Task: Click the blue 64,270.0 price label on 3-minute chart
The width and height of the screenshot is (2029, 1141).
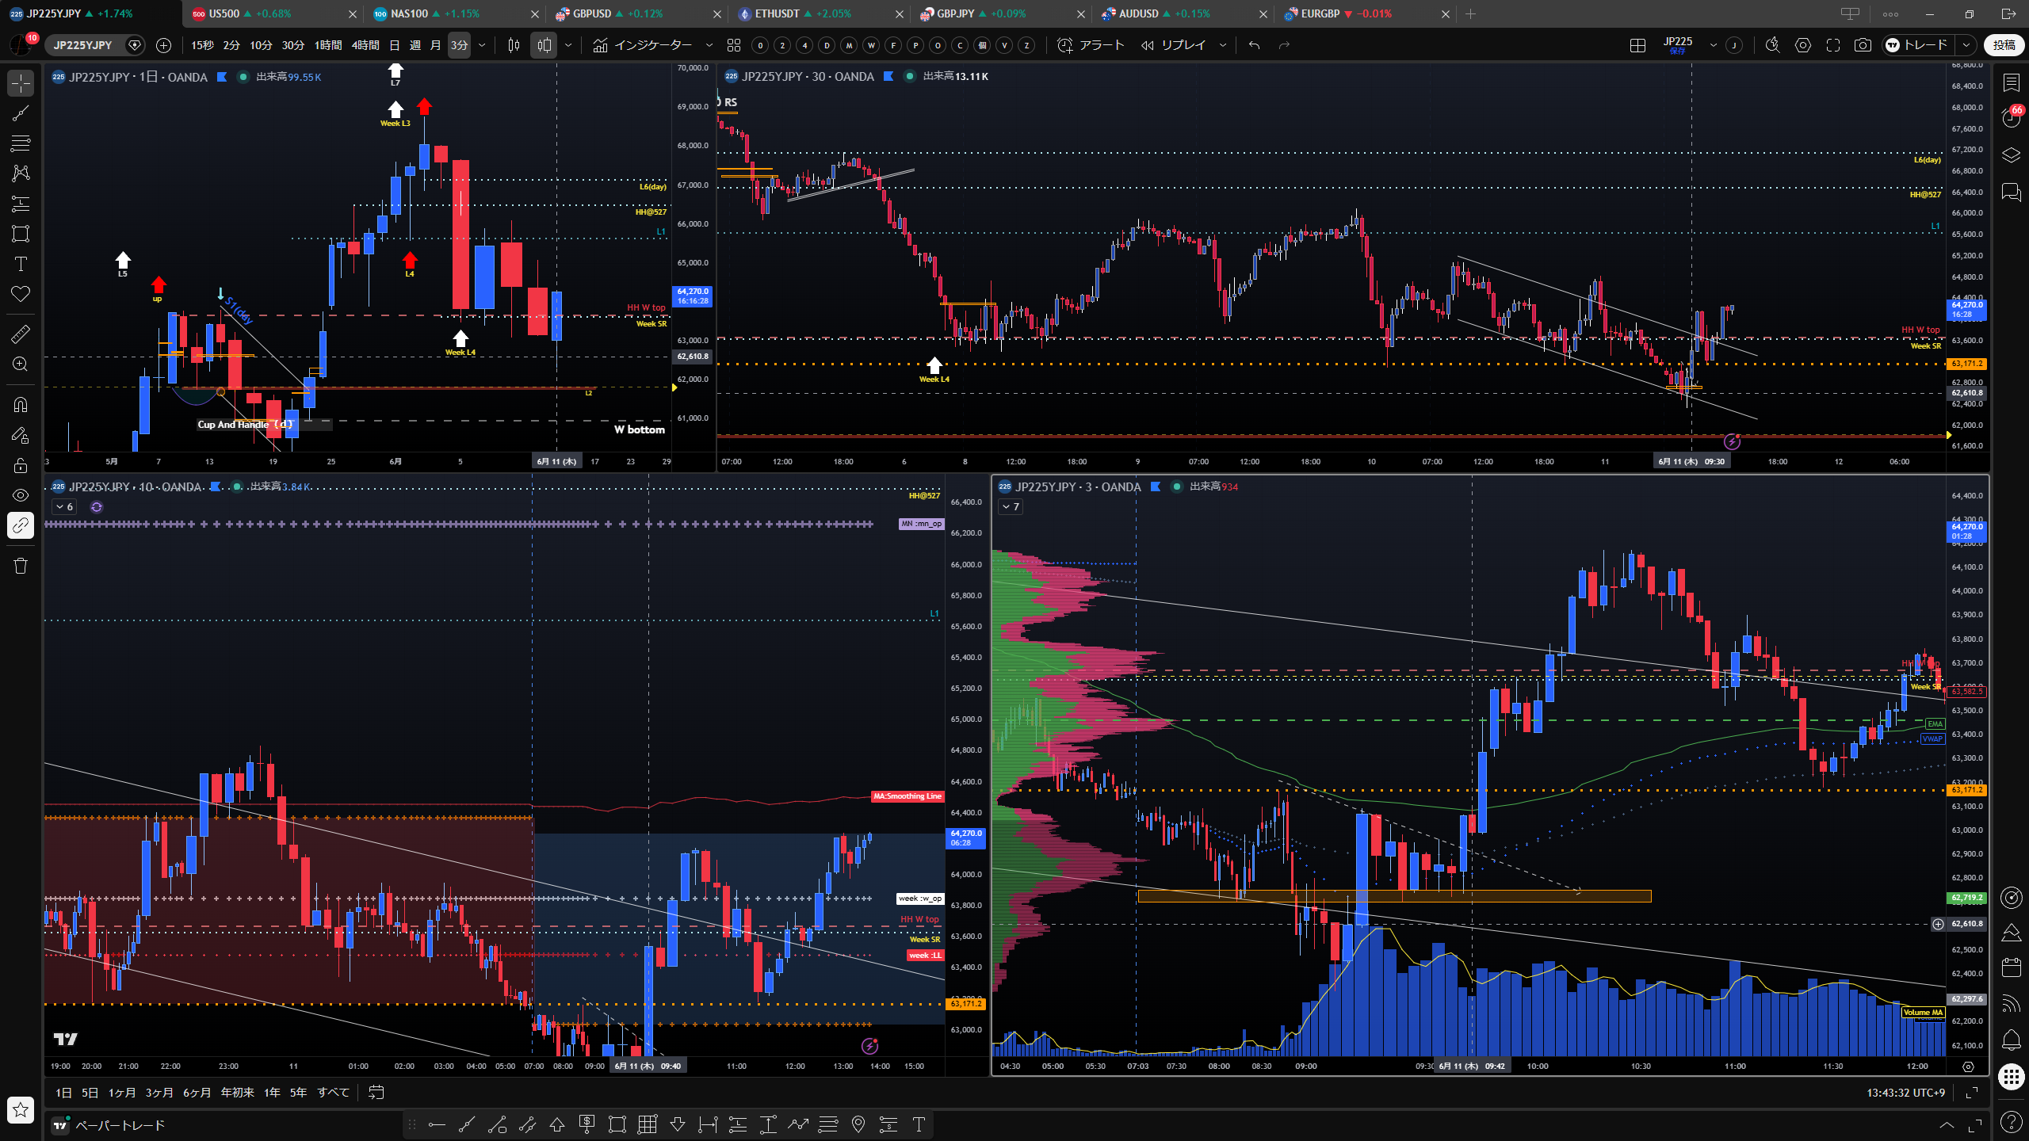Action: (x=1967, y=531)
